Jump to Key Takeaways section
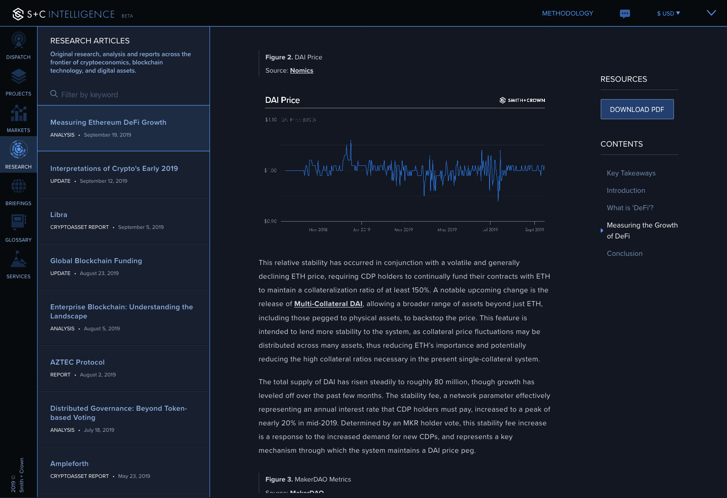This screenshot has height=498, width=727. point(631,173)
